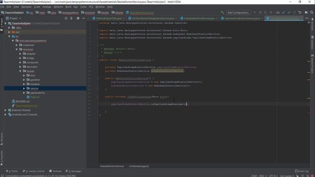This screenshot has height=177, width=315.
Task: Expand the adapter folder in tree
Action: (20, 54)
